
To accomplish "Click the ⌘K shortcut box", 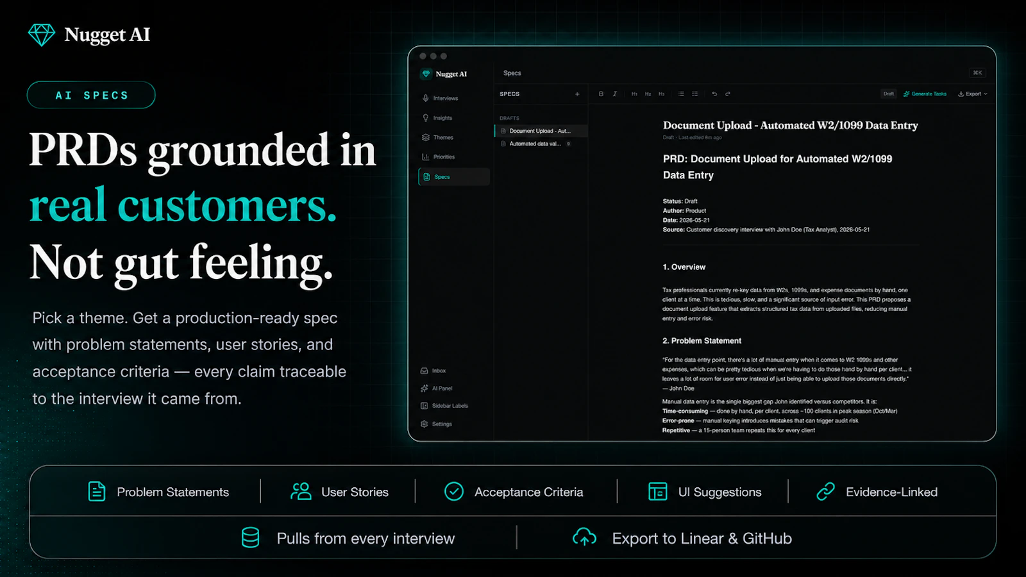I will pyautogui.click(x=977, y=73).
